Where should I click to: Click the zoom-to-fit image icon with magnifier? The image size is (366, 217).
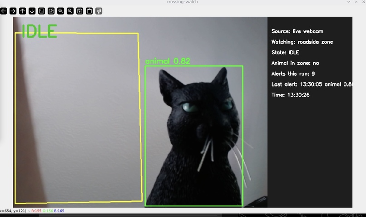[51, 11]
